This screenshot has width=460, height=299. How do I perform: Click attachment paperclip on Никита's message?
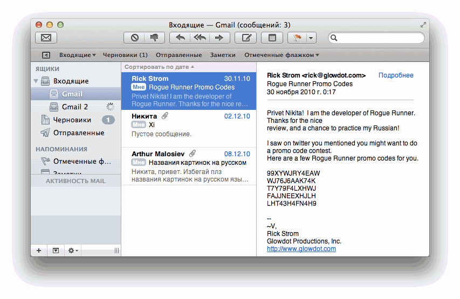coord(165,116)
